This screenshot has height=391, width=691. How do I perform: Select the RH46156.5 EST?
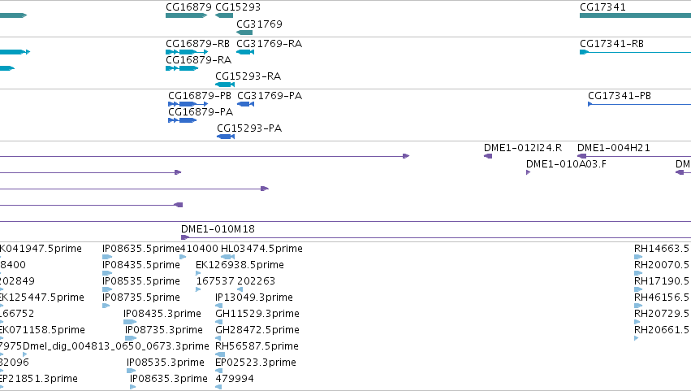[638, 306]
